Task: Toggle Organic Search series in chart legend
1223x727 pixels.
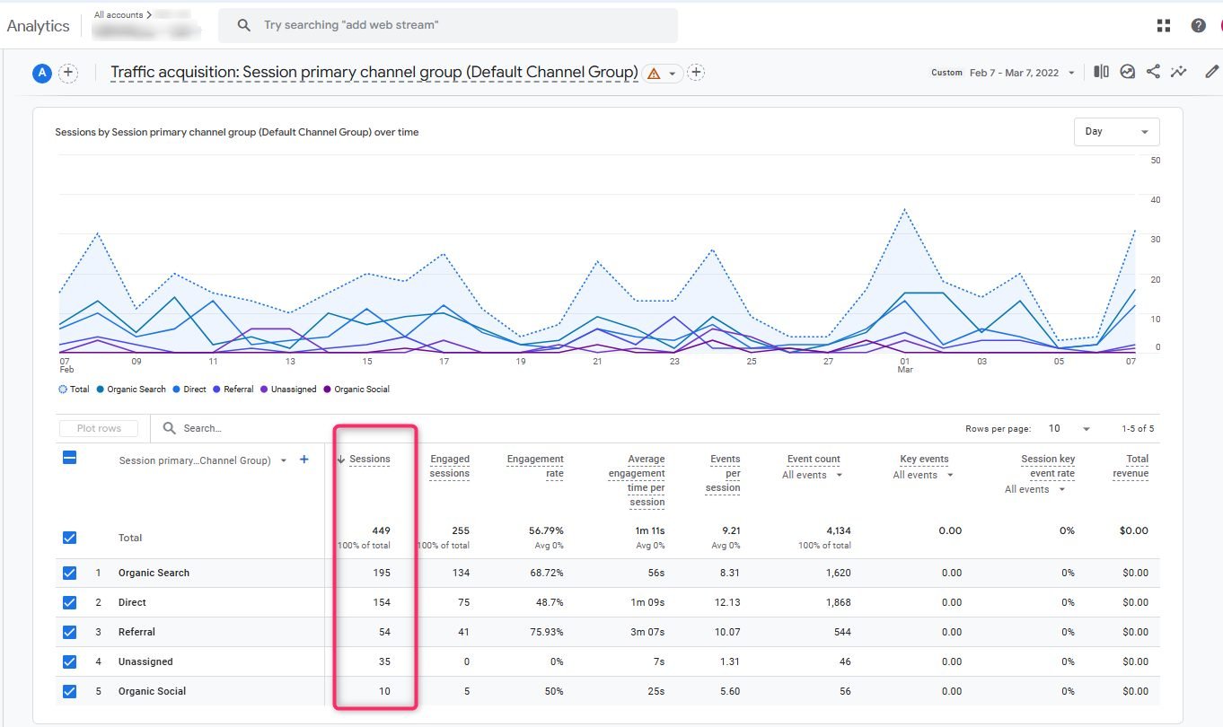Action: [x=131, y=390]
